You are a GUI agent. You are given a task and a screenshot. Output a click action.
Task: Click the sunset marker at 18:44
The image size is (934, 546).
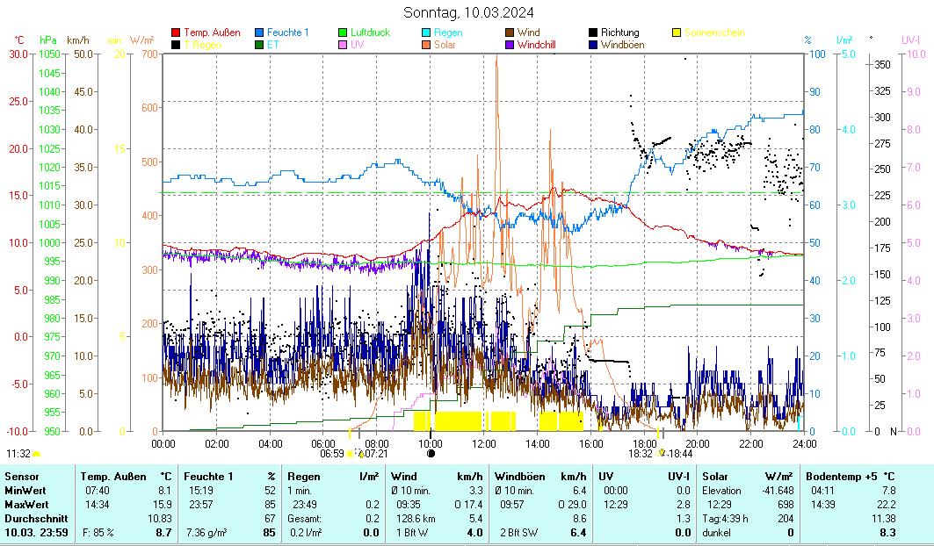click(662, 454)
